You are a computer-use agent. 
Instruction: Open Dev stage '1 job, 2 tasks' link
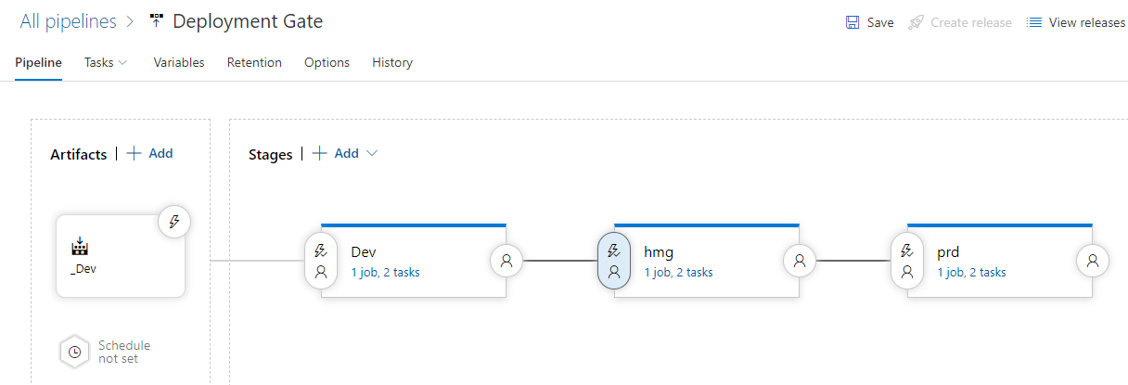point(385,273)
